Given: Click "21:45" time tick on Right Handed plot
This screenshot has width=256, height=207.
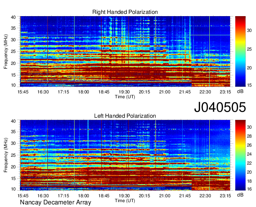Looking at the screenshot, I should (185, 92).
